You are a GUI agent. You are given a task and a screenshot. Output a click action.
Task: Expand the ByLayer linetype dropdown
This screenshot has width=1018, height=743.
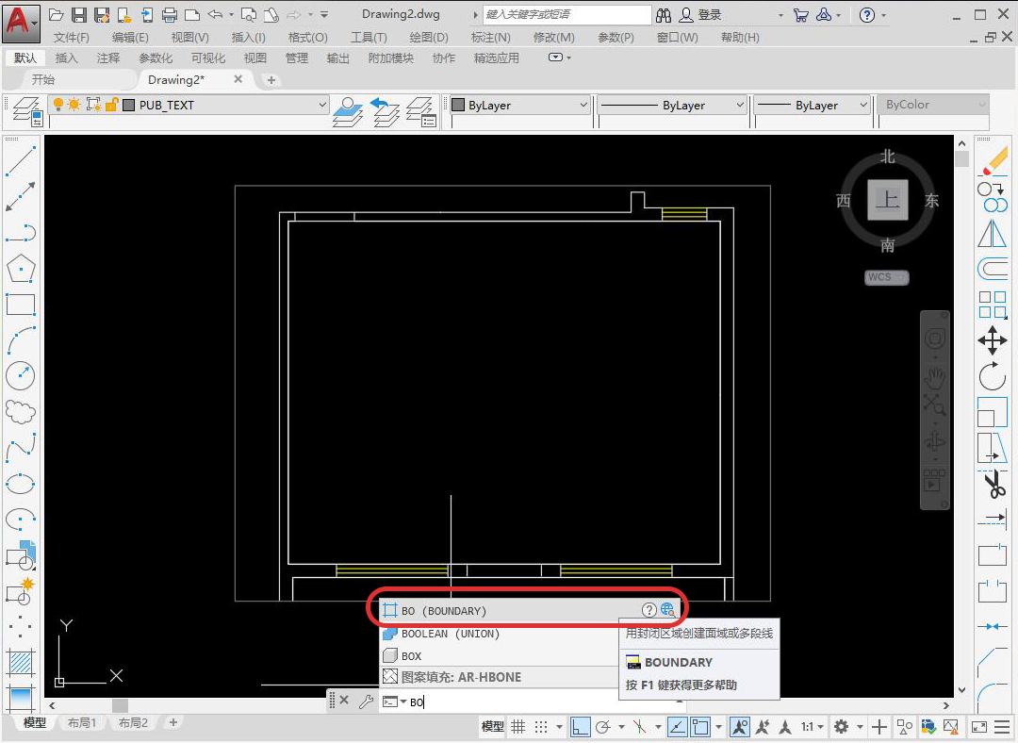(740, 105)
